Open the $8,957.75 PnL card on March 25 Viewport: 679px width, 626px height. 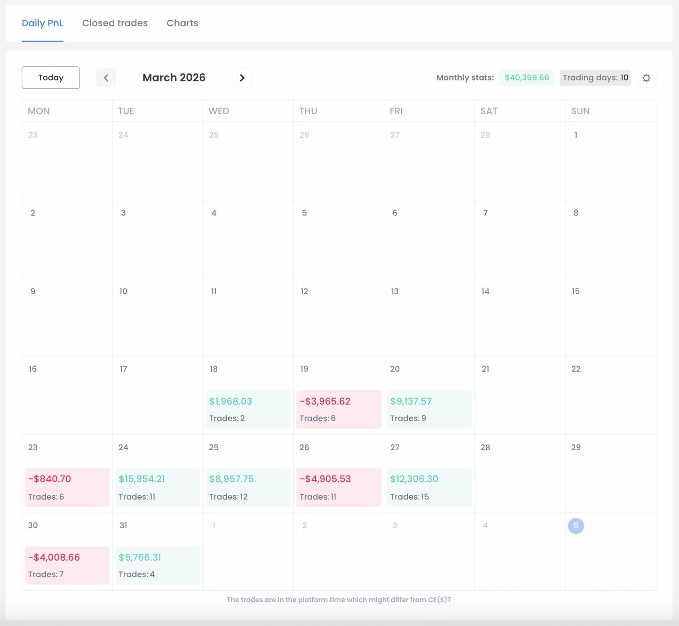(x=248, y=487)
